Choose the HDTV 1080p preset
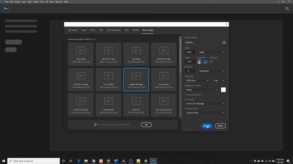 click(x=81, y=54)
